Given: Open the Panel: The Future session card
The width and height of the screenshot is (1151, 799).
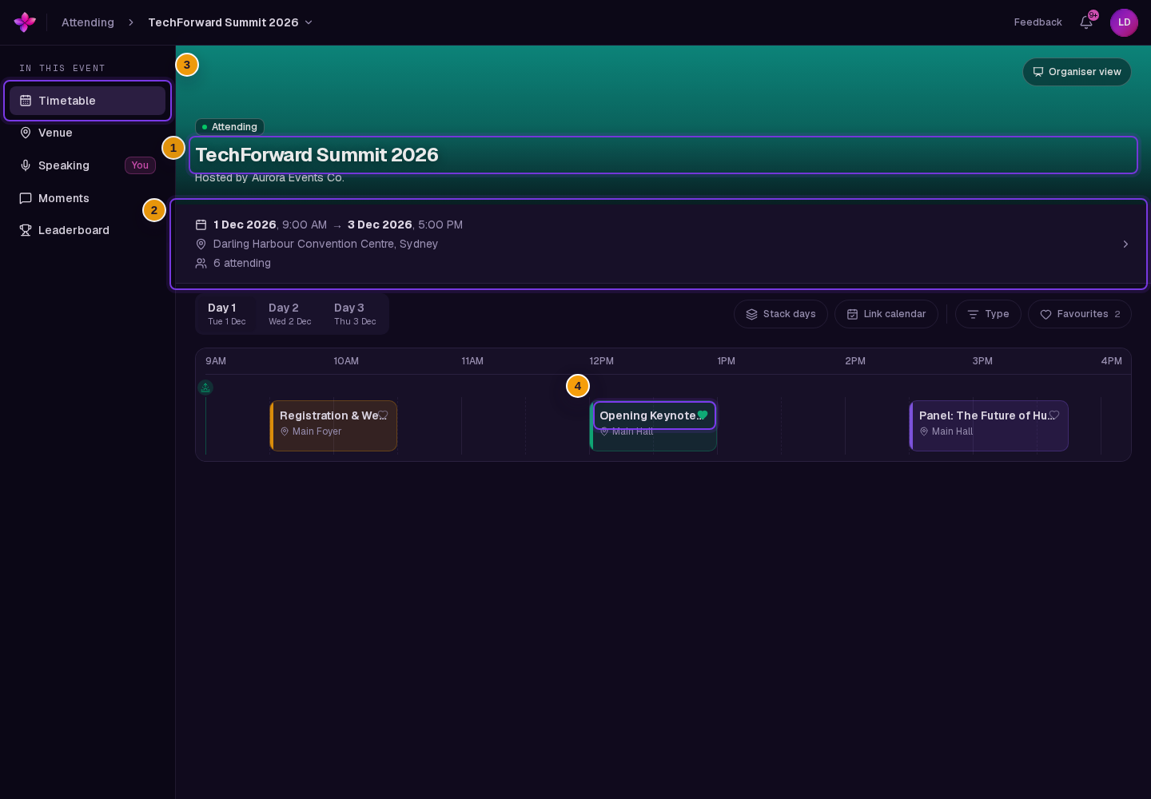Looking at the screenshot, I should [x=989, y=426].
